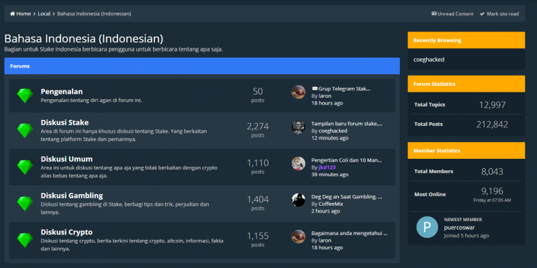This screenshot has height=268, width=537.
Task: Click '18 hours ago' in Diskusi Crypto row
Action: (327, 247)
